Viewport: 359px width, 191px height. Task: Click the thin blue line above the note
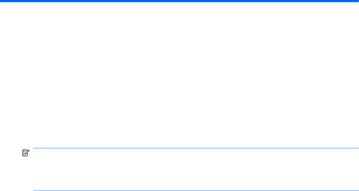point(196,148)
